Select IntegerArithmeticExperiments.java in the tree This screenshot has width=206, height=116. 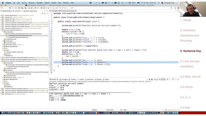[19, 37]
